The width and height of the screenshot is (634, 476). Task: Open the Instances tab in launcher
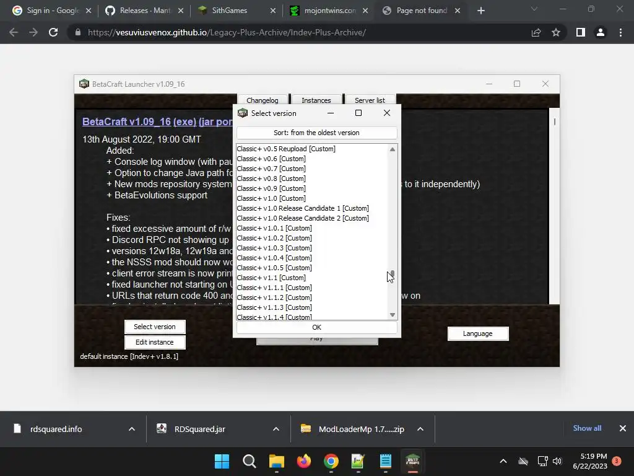pyautogui.click(x=316, y=100)
